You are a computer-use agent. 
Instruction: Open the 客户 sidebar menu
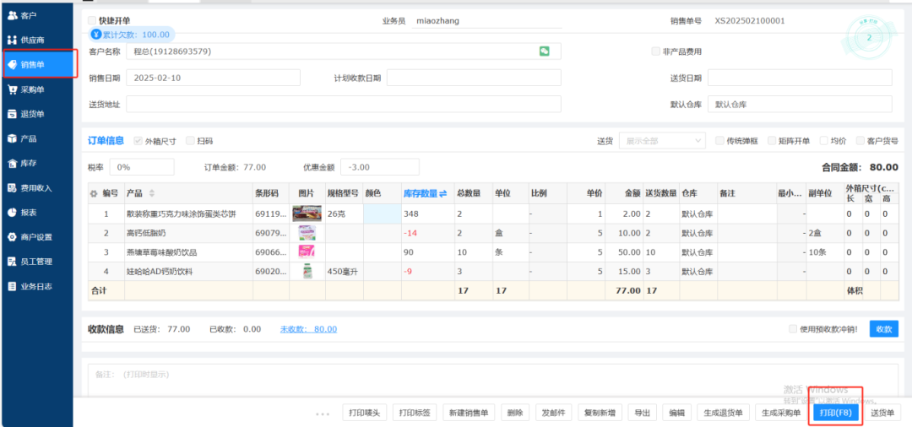coord(37,16)
